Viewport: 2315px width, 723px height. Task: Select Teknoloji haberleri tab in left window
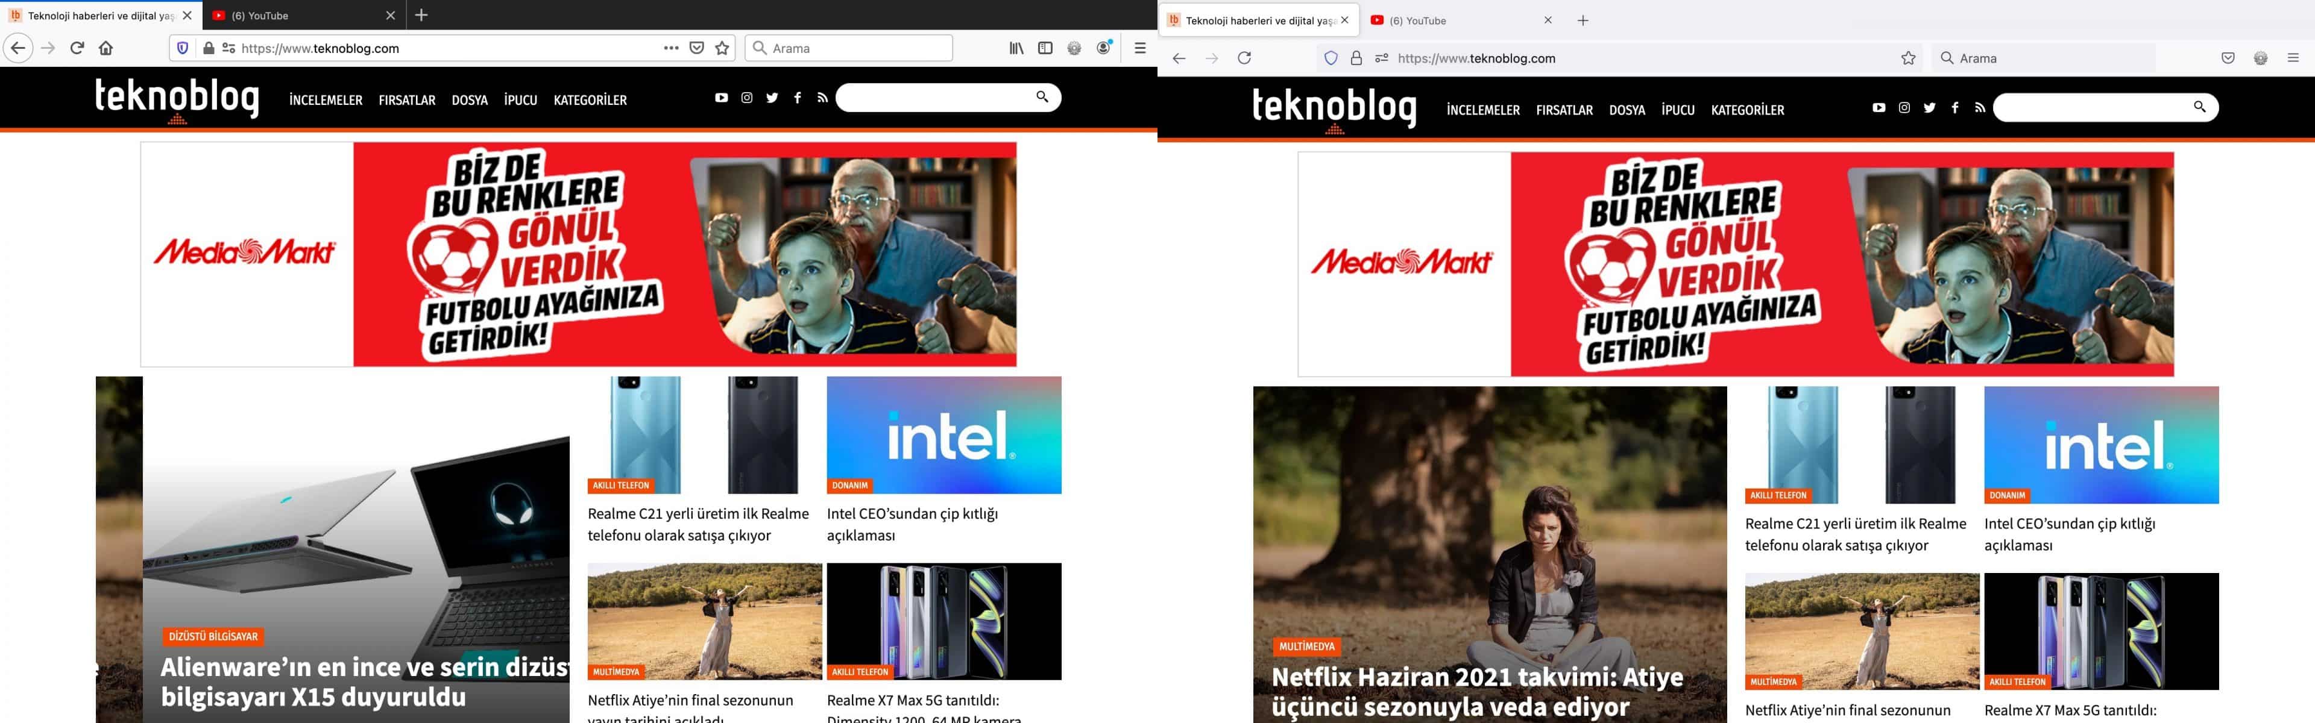[101, 15]
